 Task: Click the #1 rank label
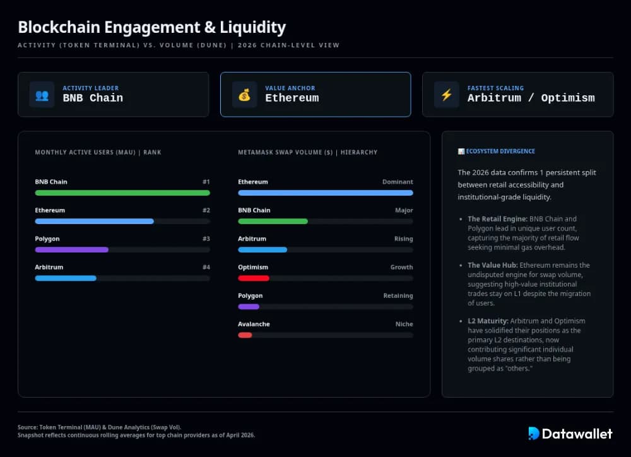pyautogui.click(x=206, y=182)
